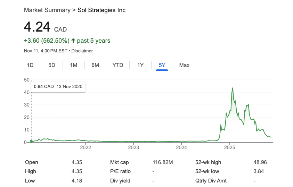Click the P/E ratio label
This screenshot has width=293, height=187.
(x=120, y=171)
